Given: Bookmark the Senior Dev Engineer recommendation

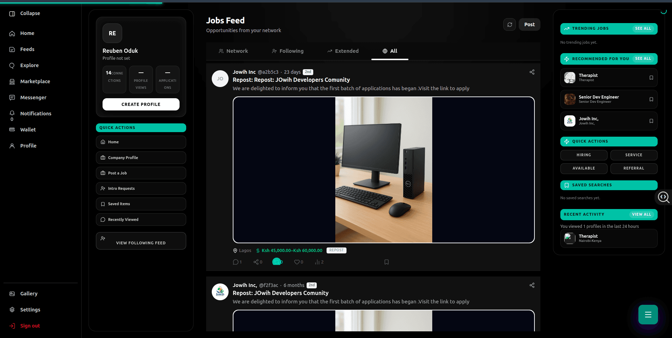Looking at the screenshot, I should click(x=651, y=99).
